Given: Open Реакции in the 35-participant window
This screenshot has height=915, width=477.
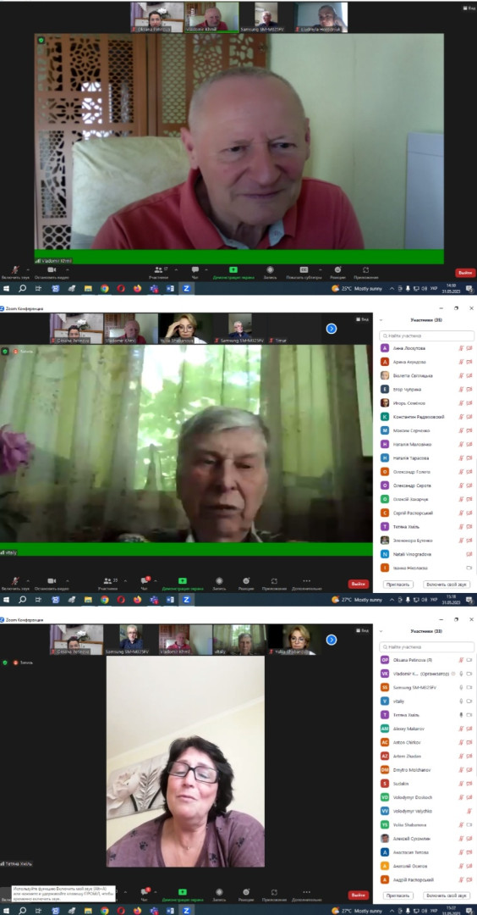Looking at the screenshot, I should point(246,583).
